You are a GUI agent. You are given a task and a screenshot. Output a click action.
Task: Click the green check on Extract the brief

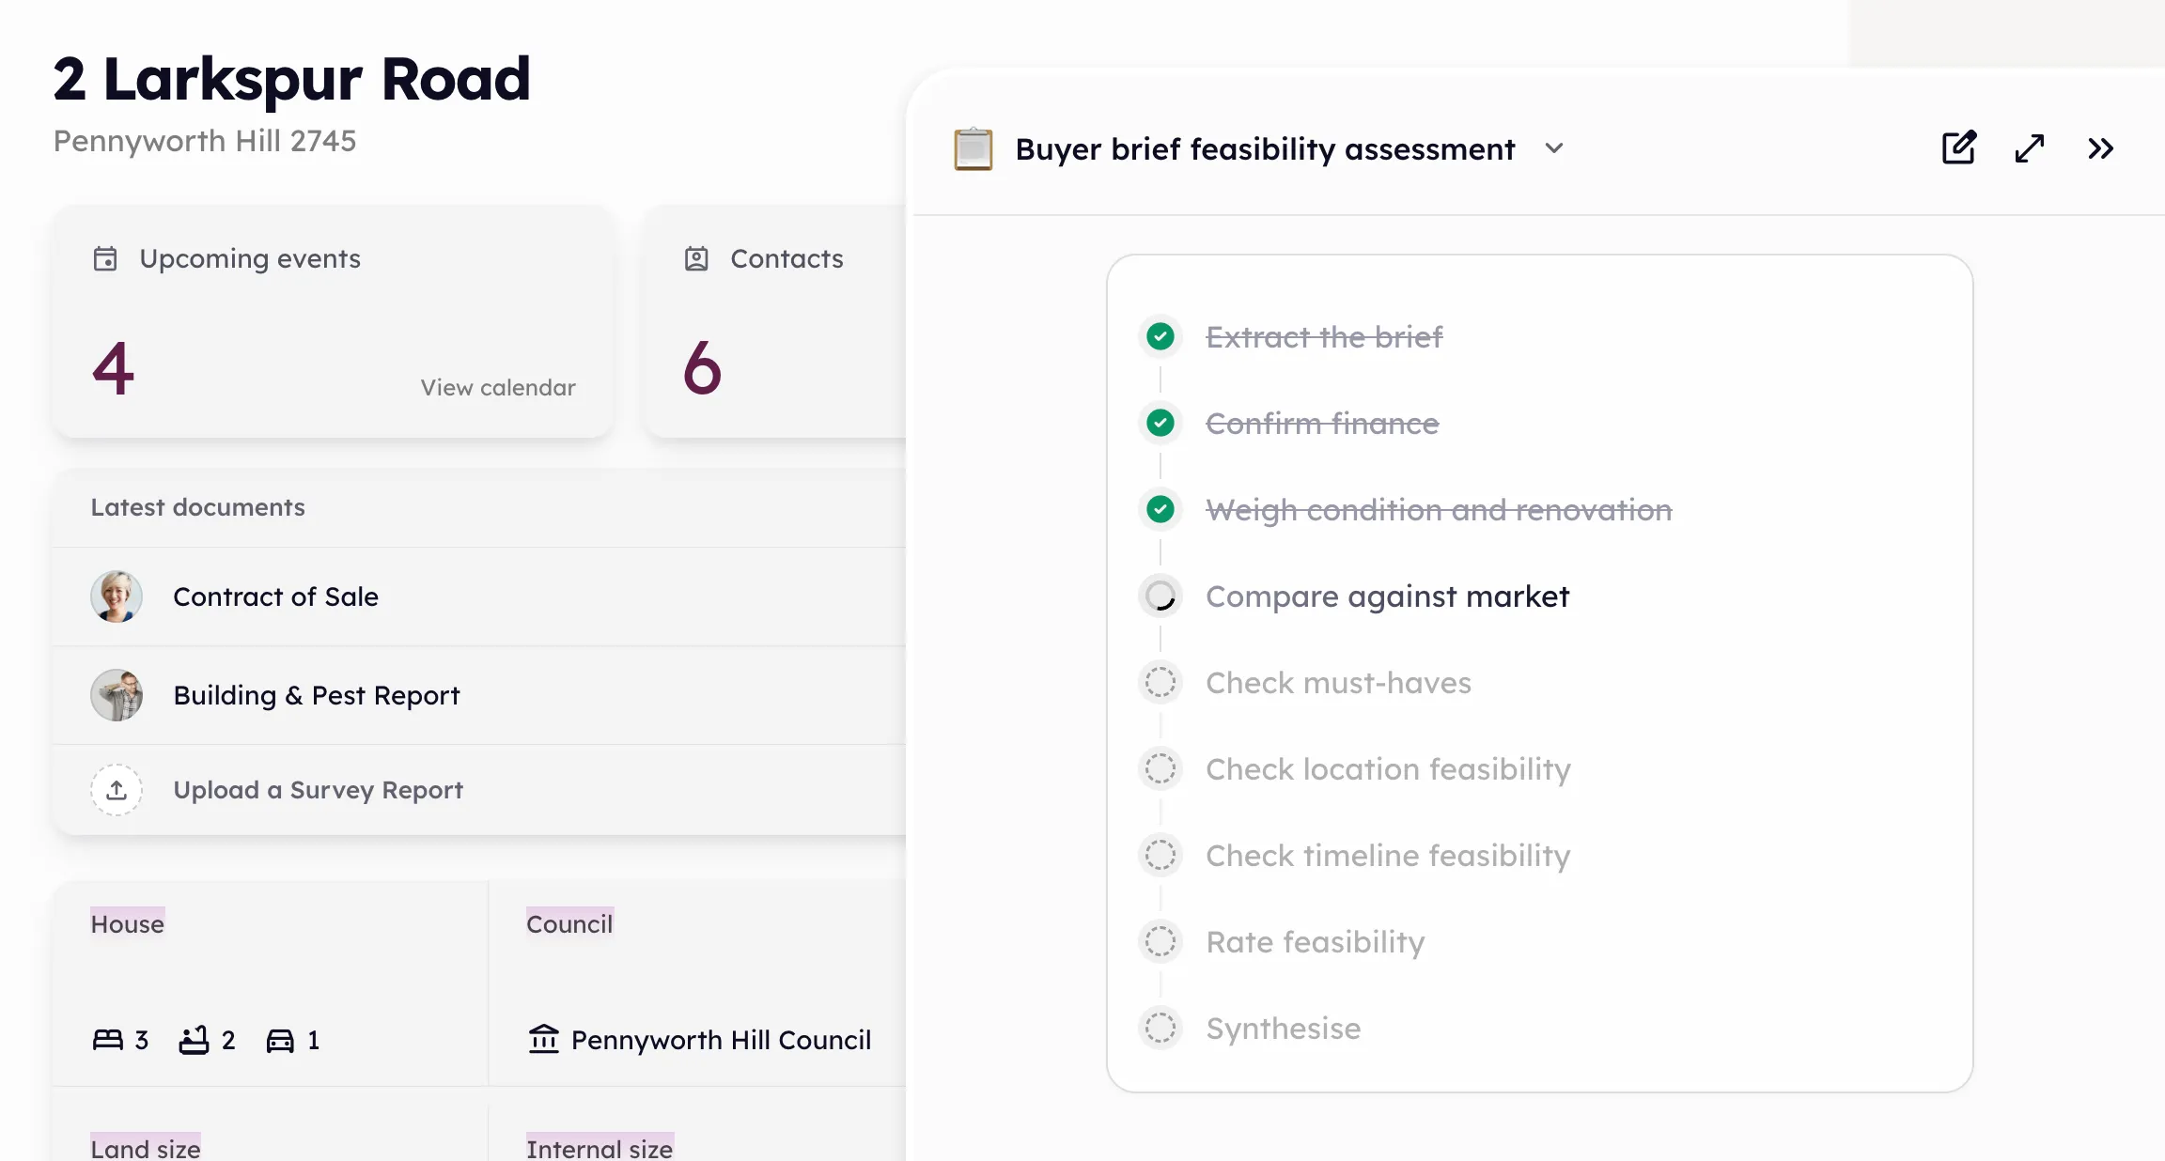pyautogui.click(x=1160, y=336)
